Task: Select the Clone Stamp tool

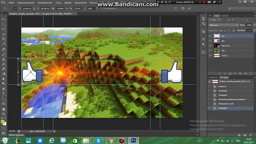Action: (4, 59)
